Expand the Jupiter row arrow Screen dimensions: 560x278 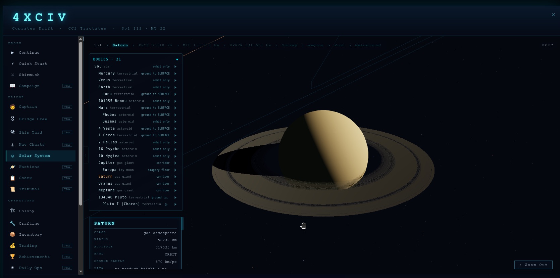click(x=175, y=163)
